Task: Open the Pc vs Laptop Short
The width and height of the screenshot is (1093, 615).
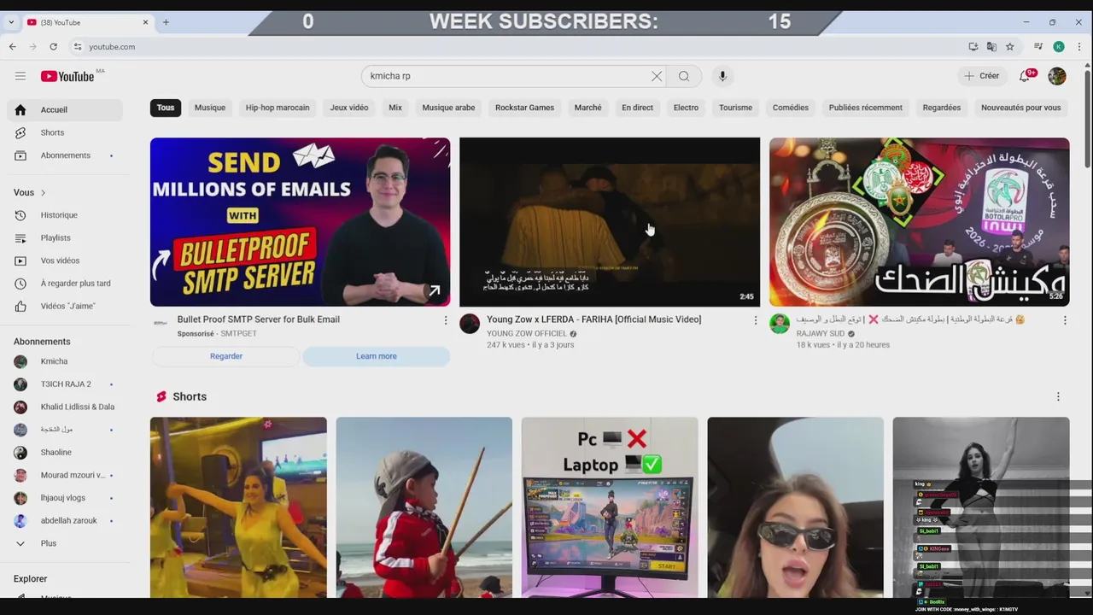Action: (x=610, y=507)
